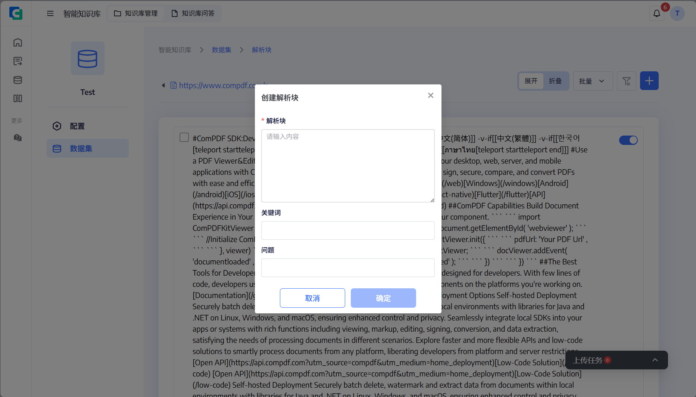Viewport: 696px width, 397px height.
Task: Click the Test dataset name
Action: pos(88,92)
